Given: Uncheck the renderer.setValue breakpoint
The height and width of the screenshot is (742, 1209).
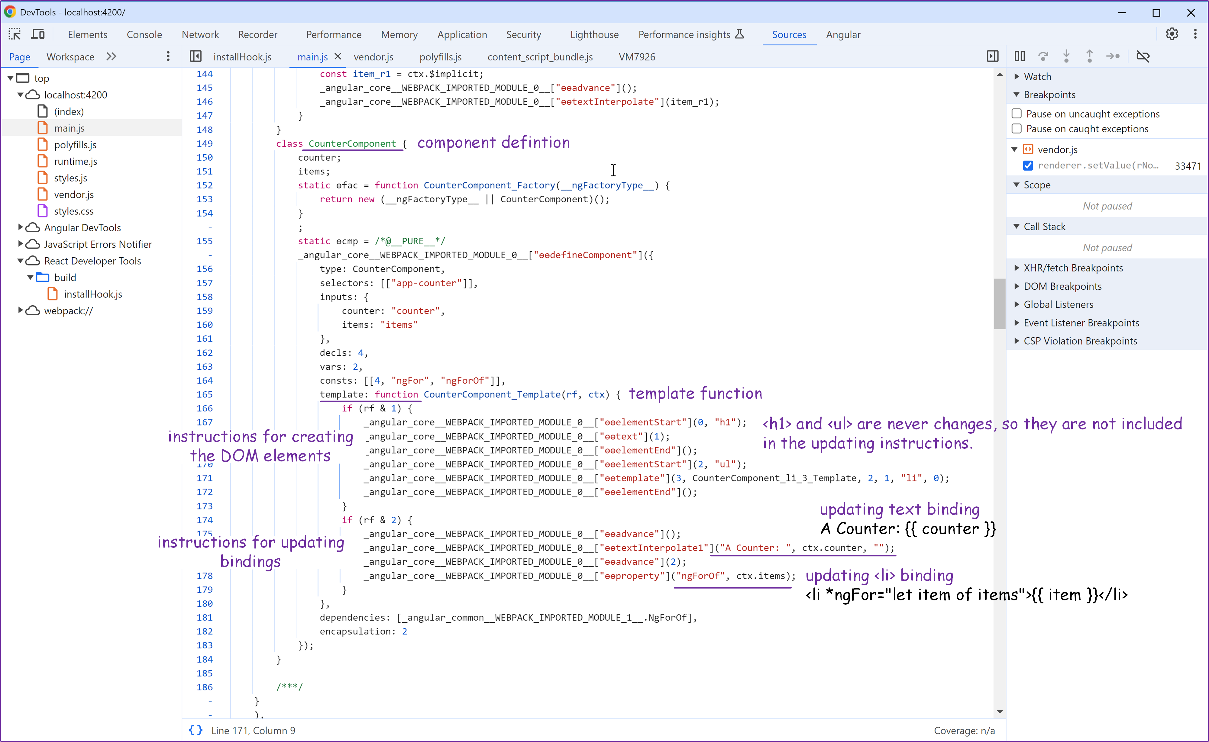Looking at the screenshot, I should [x=1028, y=165].
